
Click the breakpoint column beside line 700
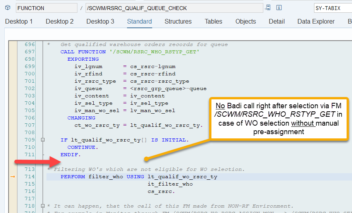pyautogui.click(x=13, y=74)
